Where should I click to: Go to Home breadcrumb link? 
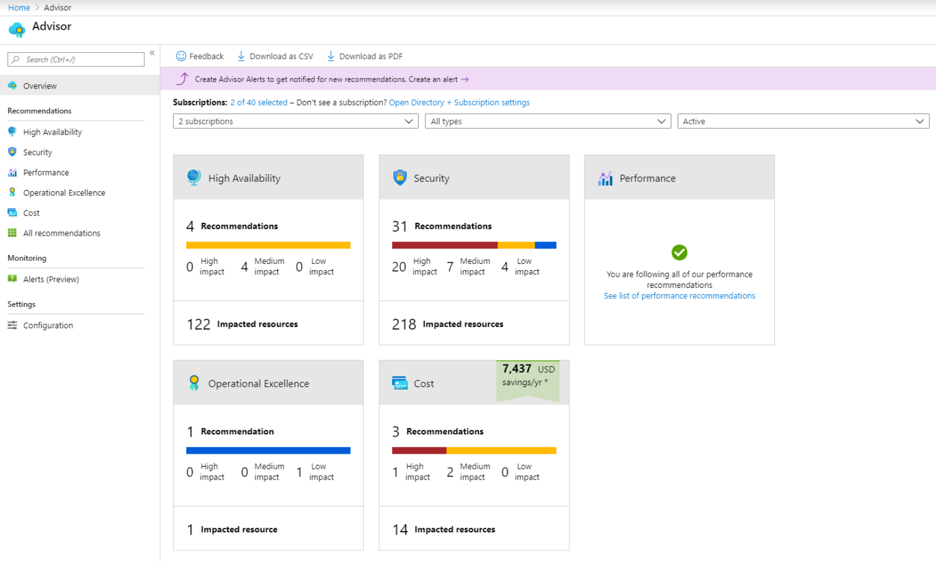click(x=19, y=8)
